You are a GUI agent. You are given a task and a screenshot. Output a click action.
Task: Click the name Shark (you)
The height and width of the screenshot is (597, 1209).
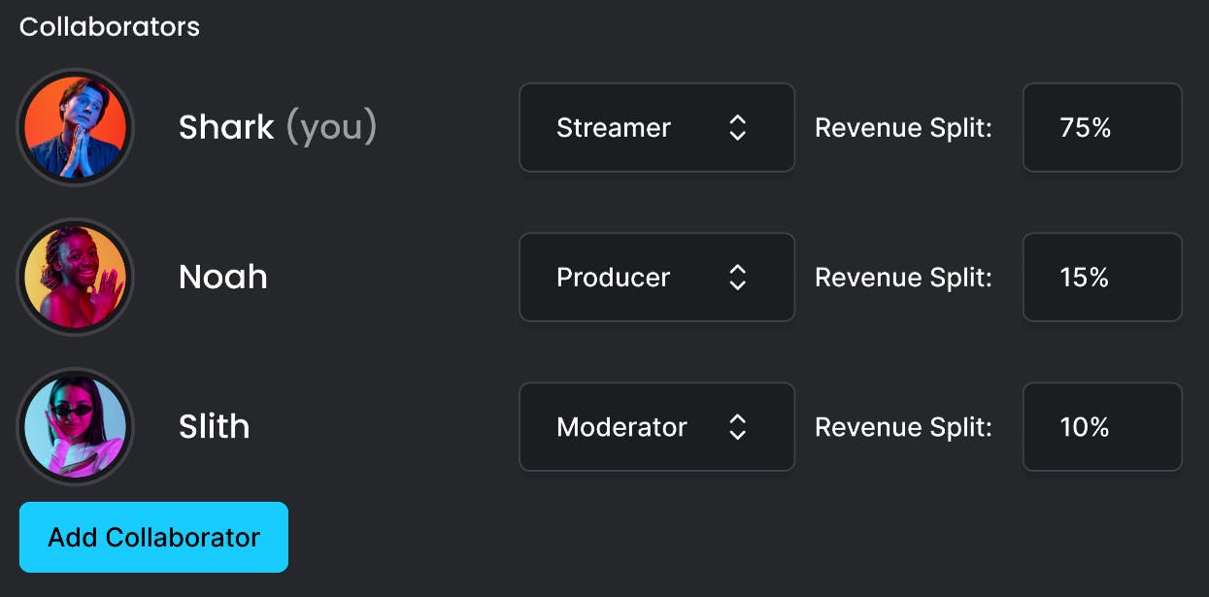(277, 127)
